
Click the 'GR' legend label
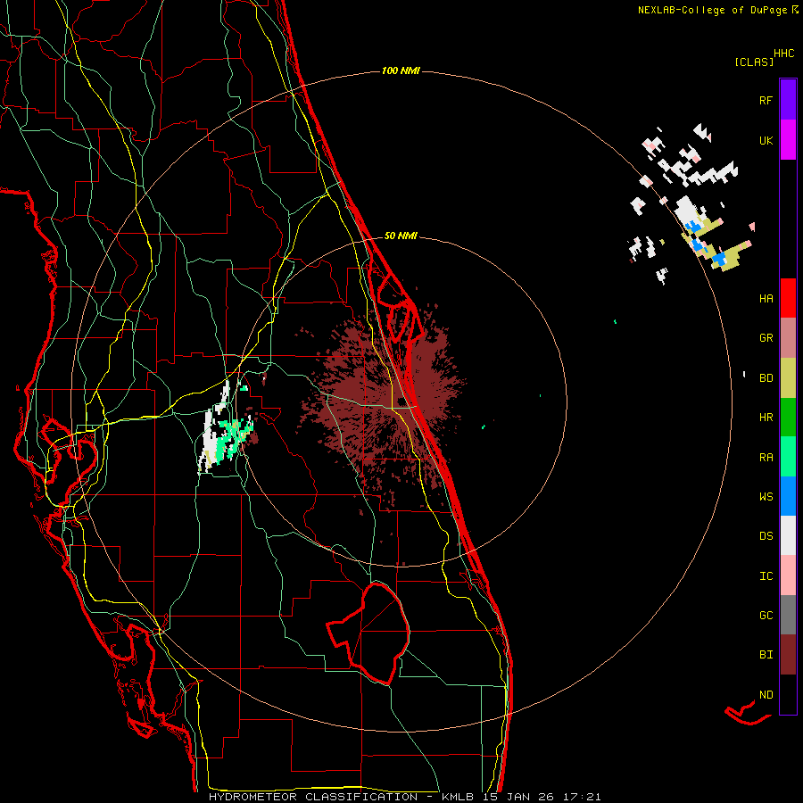pos(766,338)
